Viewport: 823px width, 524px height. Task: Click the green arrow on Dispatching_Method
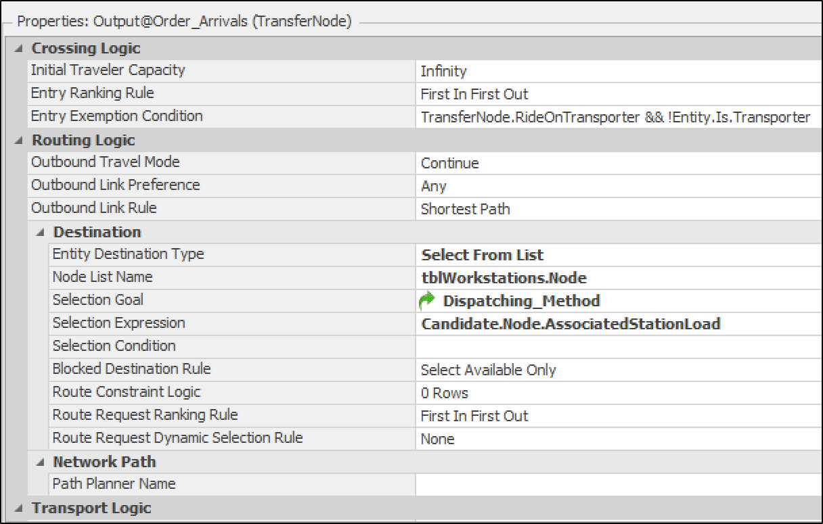point(428,300)
